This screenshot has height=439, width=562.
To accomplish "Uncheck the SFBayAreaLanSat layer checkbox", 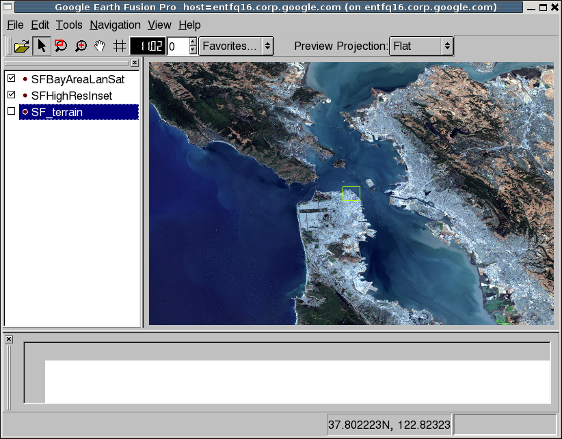I will [11, 79].
